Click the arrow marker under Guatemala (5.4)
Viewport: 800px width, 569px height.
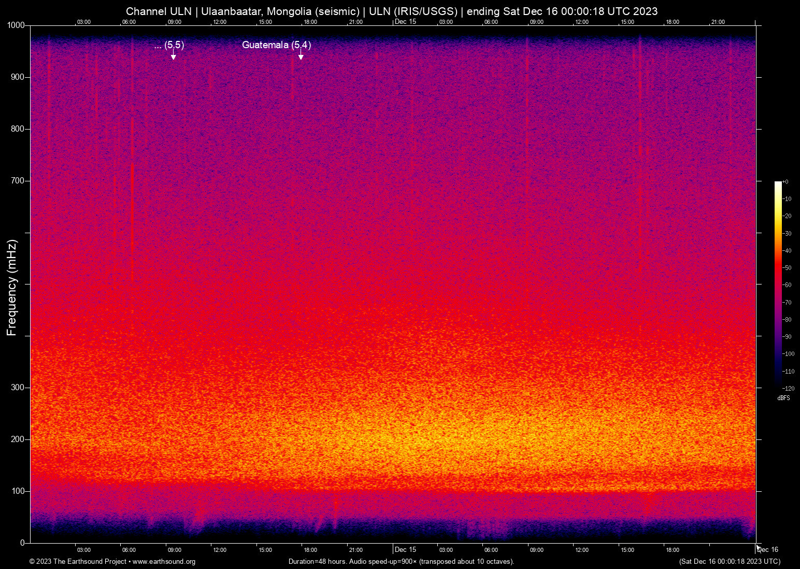(301, 56)
